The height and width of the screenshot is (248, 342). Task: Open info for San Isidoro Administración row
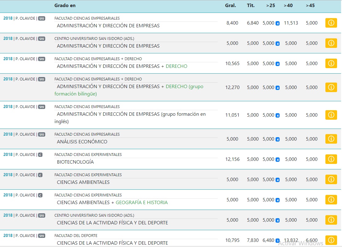point(331,43)
